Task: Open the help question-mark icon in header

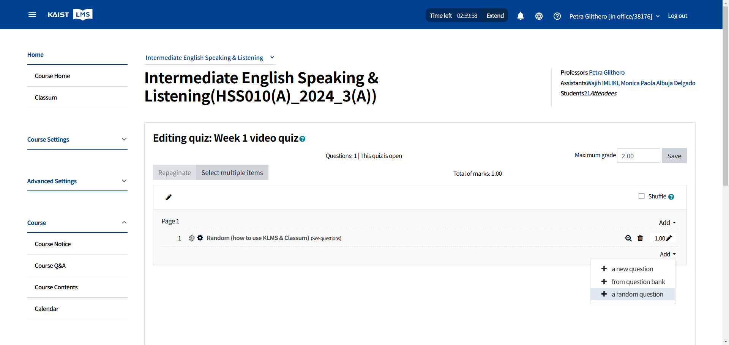Action: (x=557, y=16)
